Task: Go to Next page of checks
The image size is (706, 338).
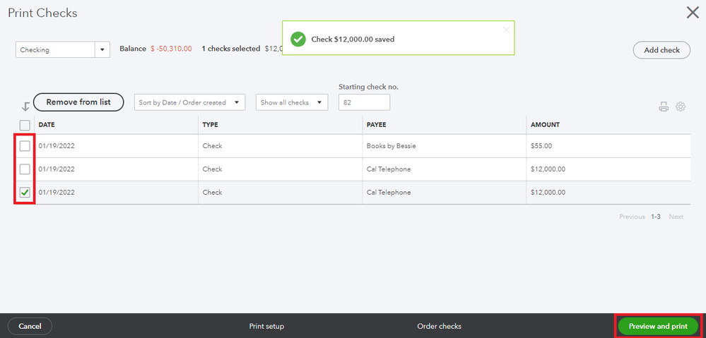Action: click(676, 217)
